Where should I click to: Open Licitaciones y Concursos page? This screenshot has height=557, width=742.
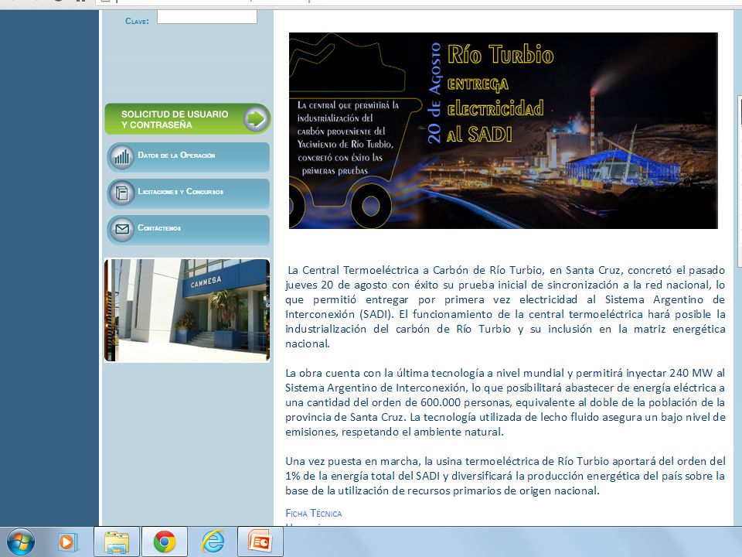[189, 193]
